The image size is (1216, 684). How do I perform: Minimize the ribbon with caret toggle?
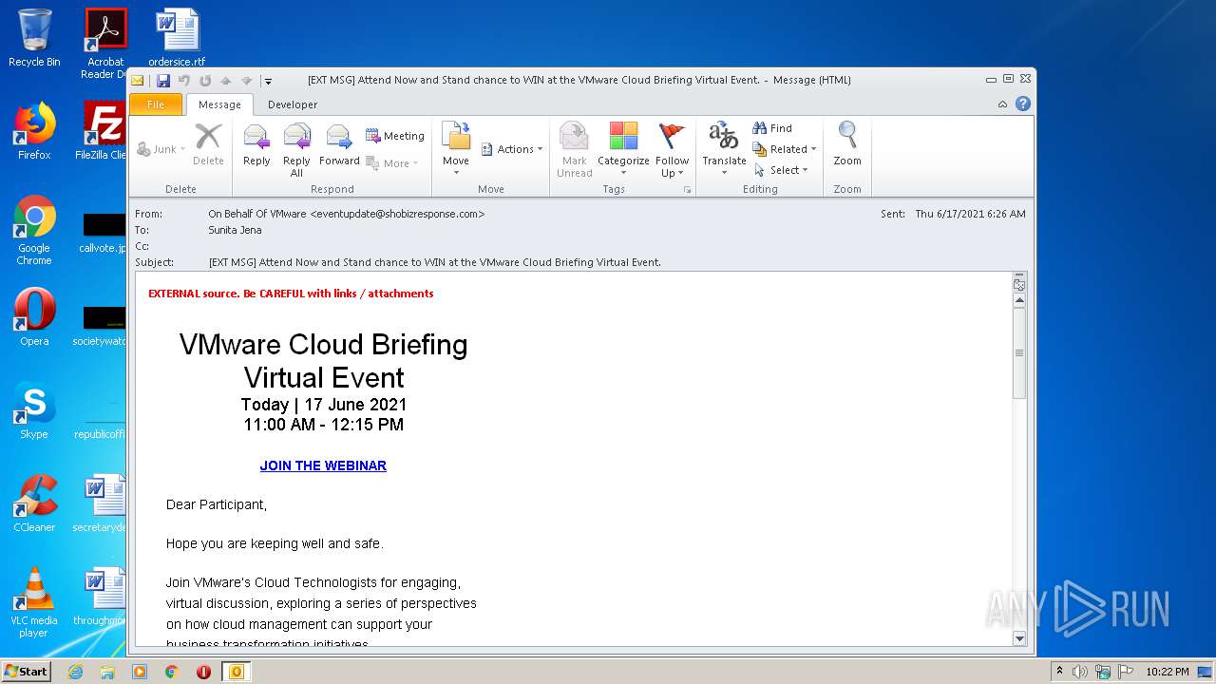pyautogui.click(x=1002, y=104)
